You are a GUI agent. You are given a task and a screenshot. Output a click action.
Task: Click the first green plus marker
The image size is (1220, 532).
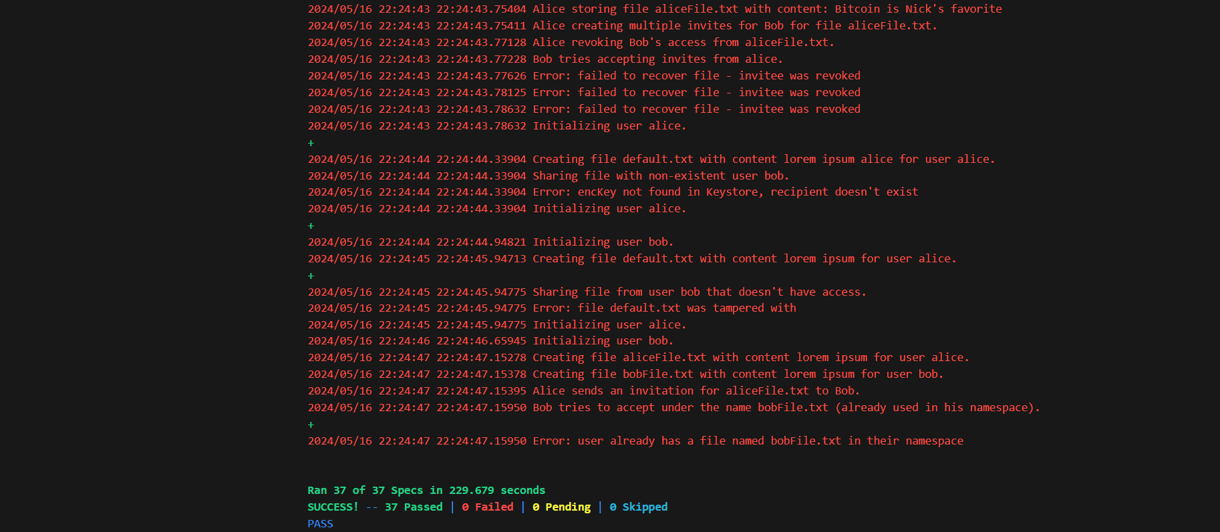click(x=311, y=143)
